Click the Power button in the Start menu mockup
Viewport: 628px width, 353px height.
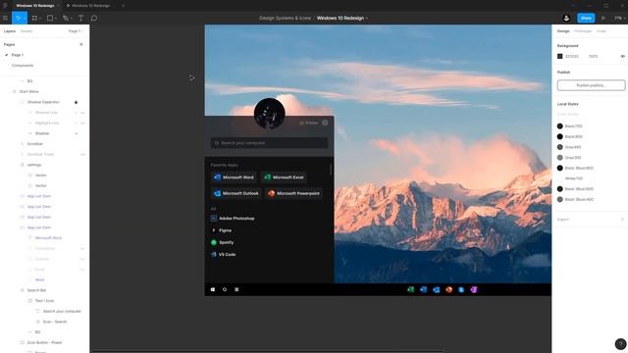click(x=308, y=123)
